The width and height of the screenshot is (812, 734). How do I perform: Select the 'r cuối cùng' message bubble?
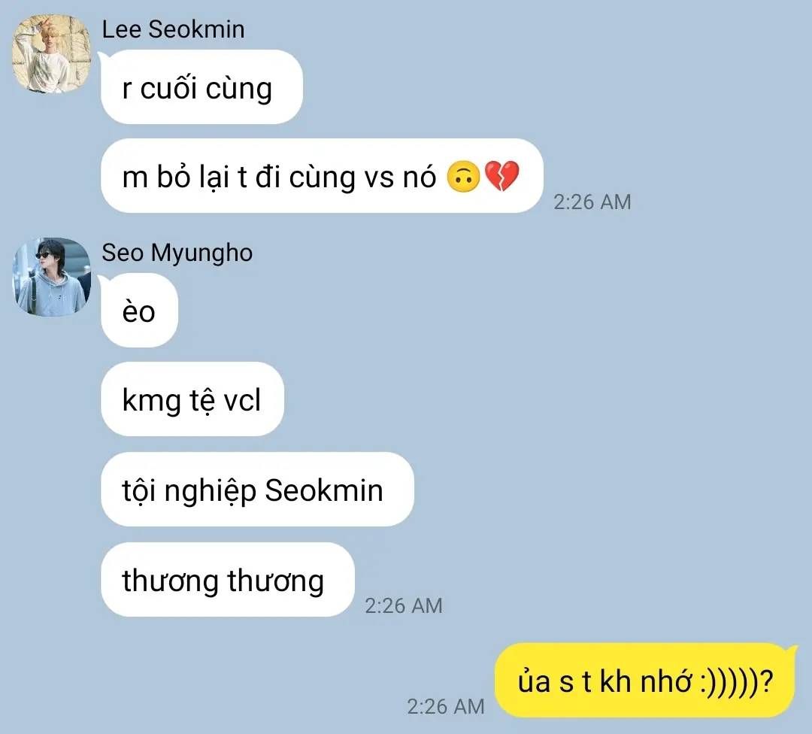pyautogui.click(x=201, y=87)
